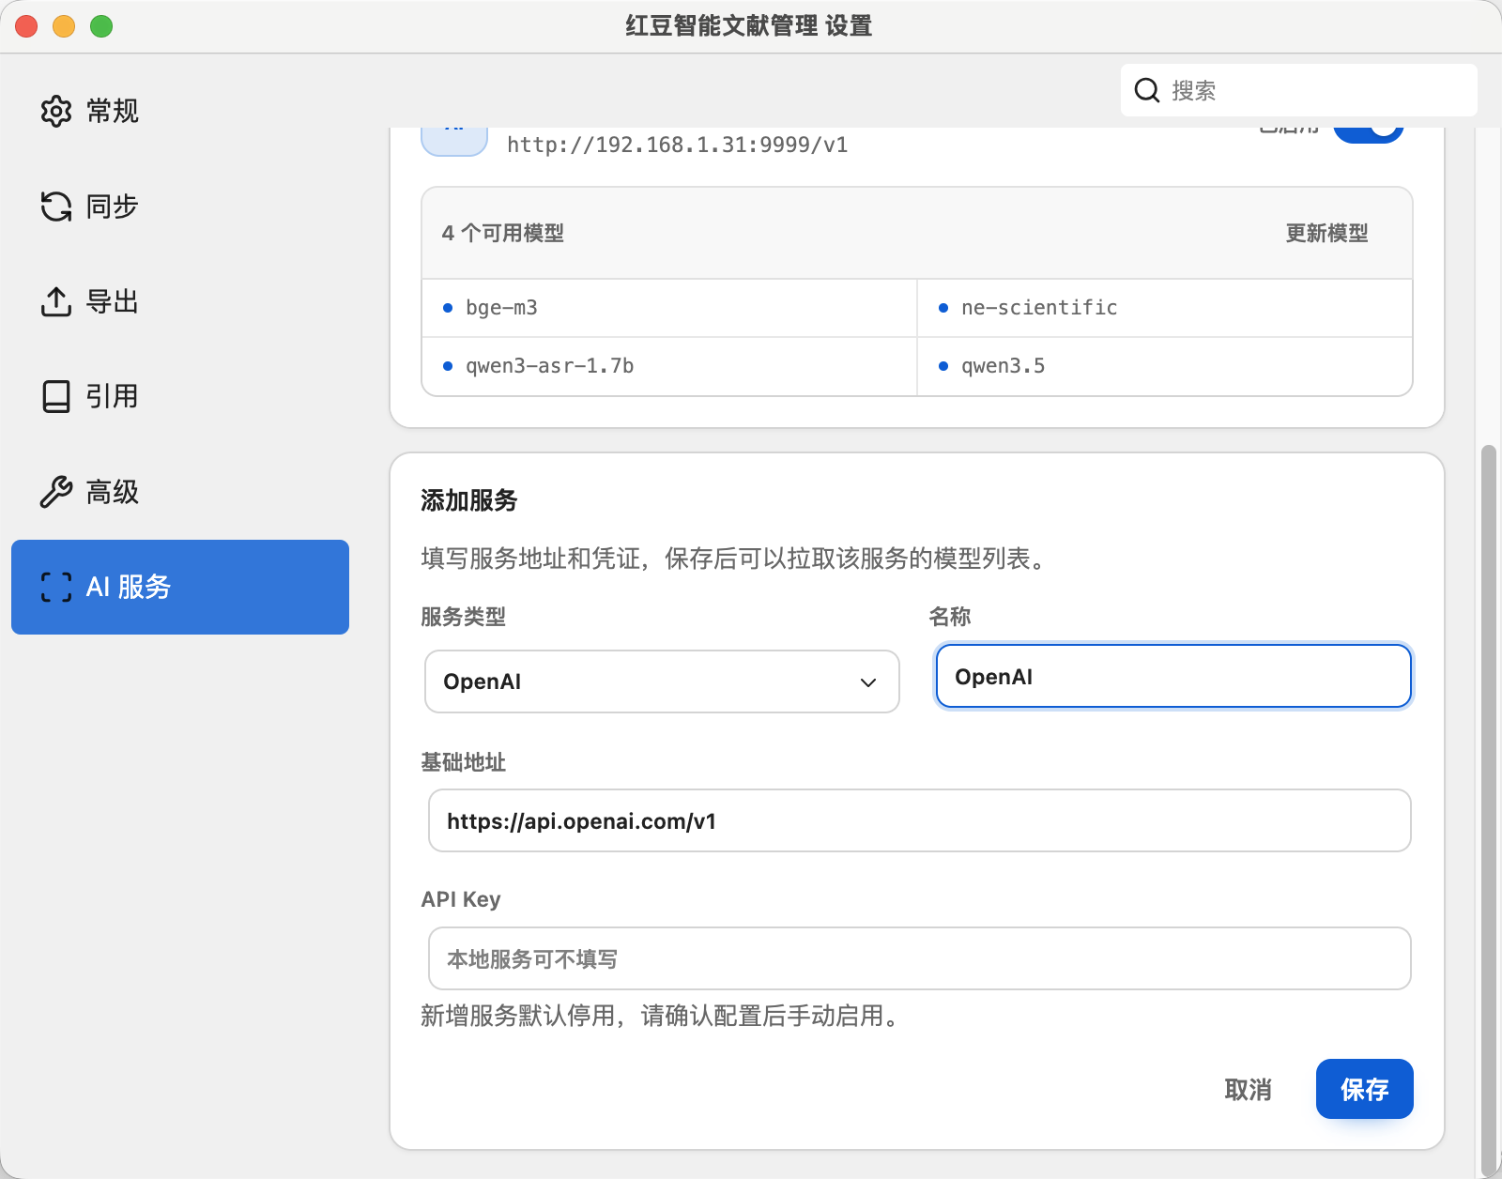Click the green full-screen window button
The width and height of the screenshot is (1502, 1179).
pos(101,26)
